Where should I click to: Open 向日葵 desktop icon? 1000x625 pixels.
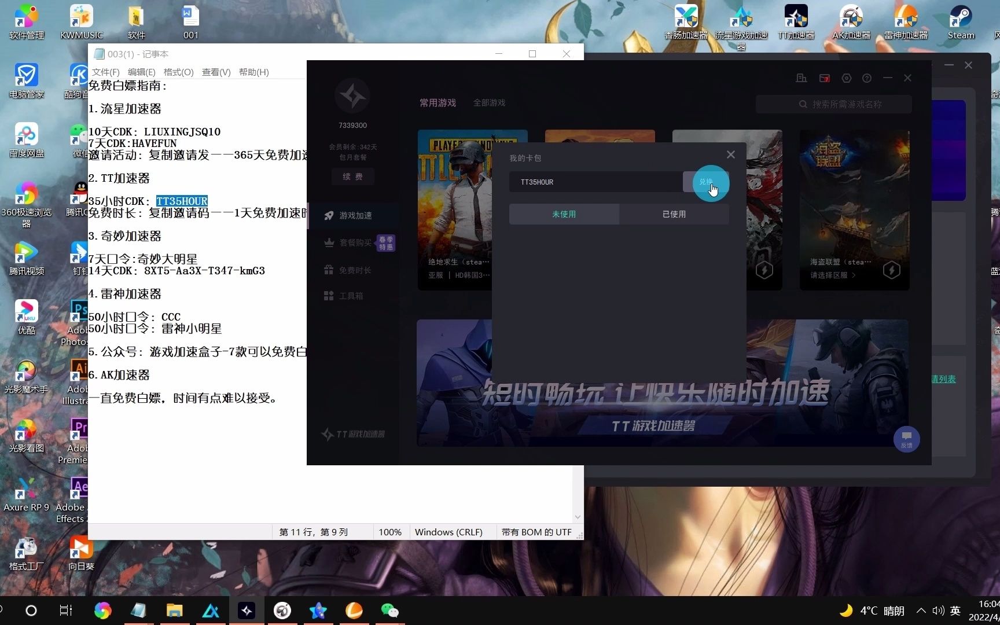[82, 553]
